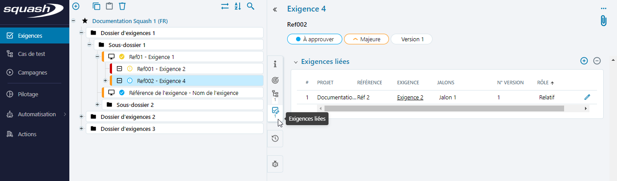The height and width of the screenshot is (181, 617).
Task: Click the alphabetical sort A-Z icon
Action: coord(238,6)
